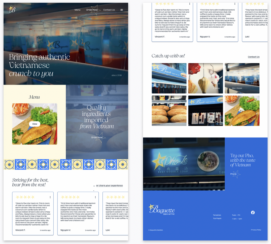Open Nguyen V. review options below Striving heading
Image resolution: width=271 pixels, height=244 pixels.
pyautogui.click(x=95, y=197)
